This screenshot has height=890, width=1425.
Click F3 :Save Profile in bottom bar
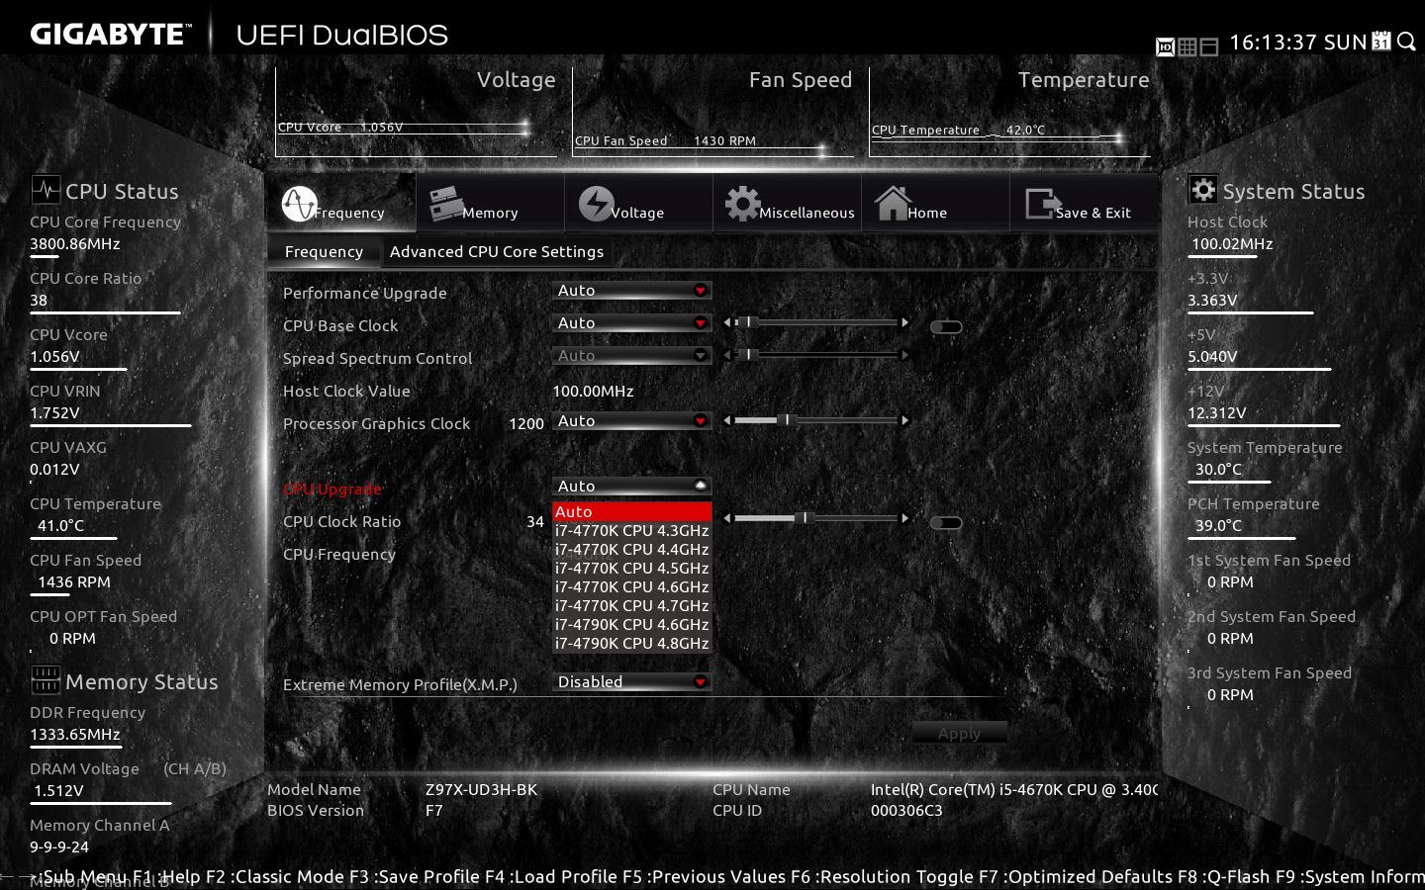point(415,876)
